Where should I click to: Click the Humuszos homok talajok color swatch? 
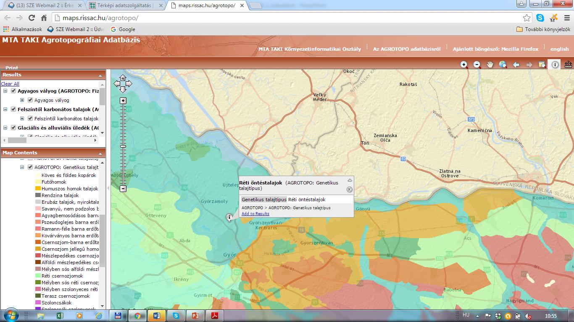tap(38, 189)
